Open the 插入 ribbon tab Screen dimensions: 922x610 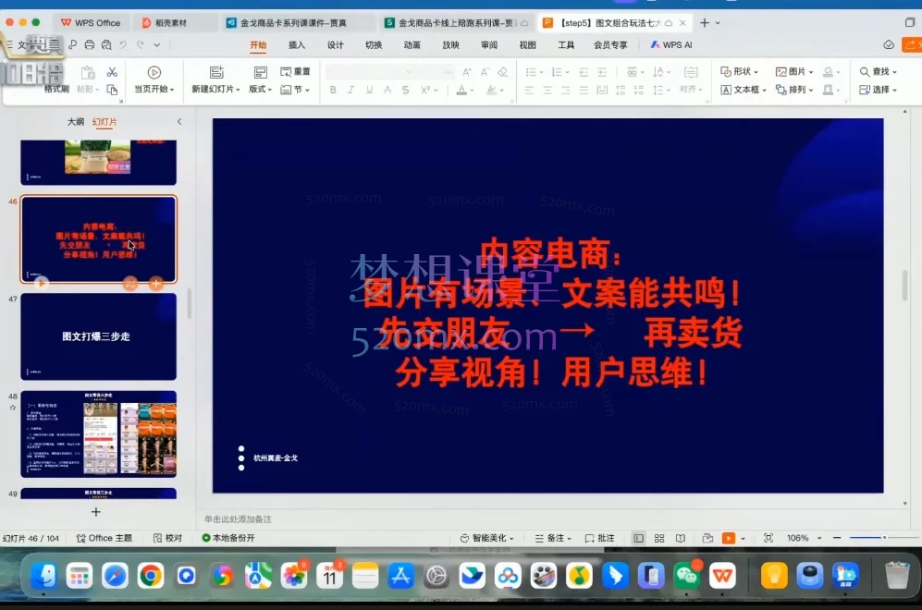tap(297, 44)
